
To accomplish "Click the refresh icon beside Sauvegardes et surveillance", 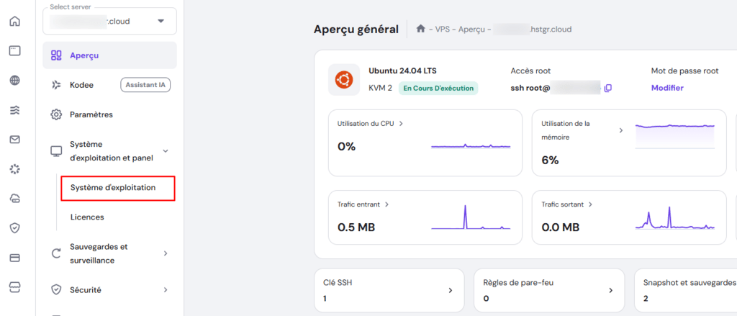I will pos(56,253).
